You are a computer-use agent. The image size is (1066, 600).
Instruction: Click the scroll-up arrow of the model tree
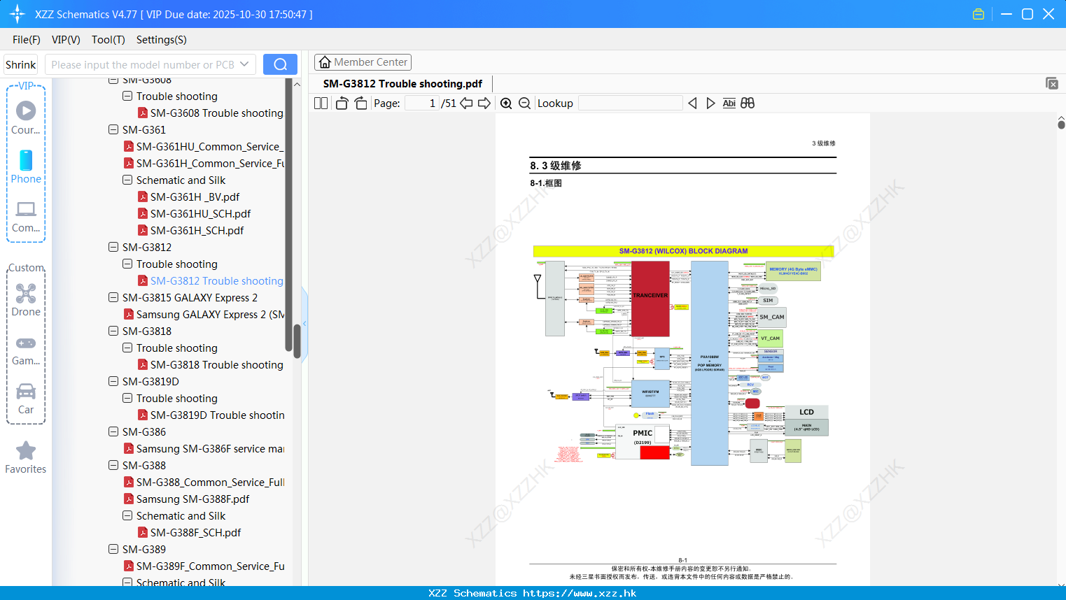click(x=297, y=84)
